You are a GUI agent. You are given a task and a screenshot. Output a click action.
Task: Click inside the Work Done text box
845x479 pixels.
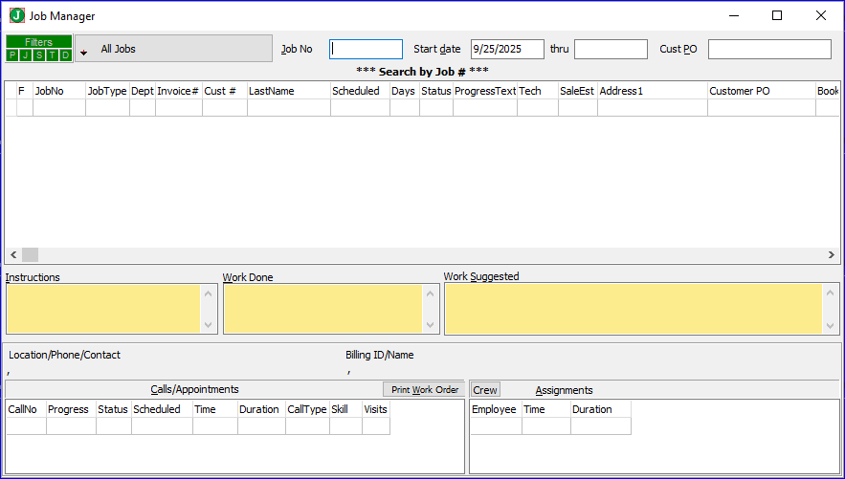(322, 309)
